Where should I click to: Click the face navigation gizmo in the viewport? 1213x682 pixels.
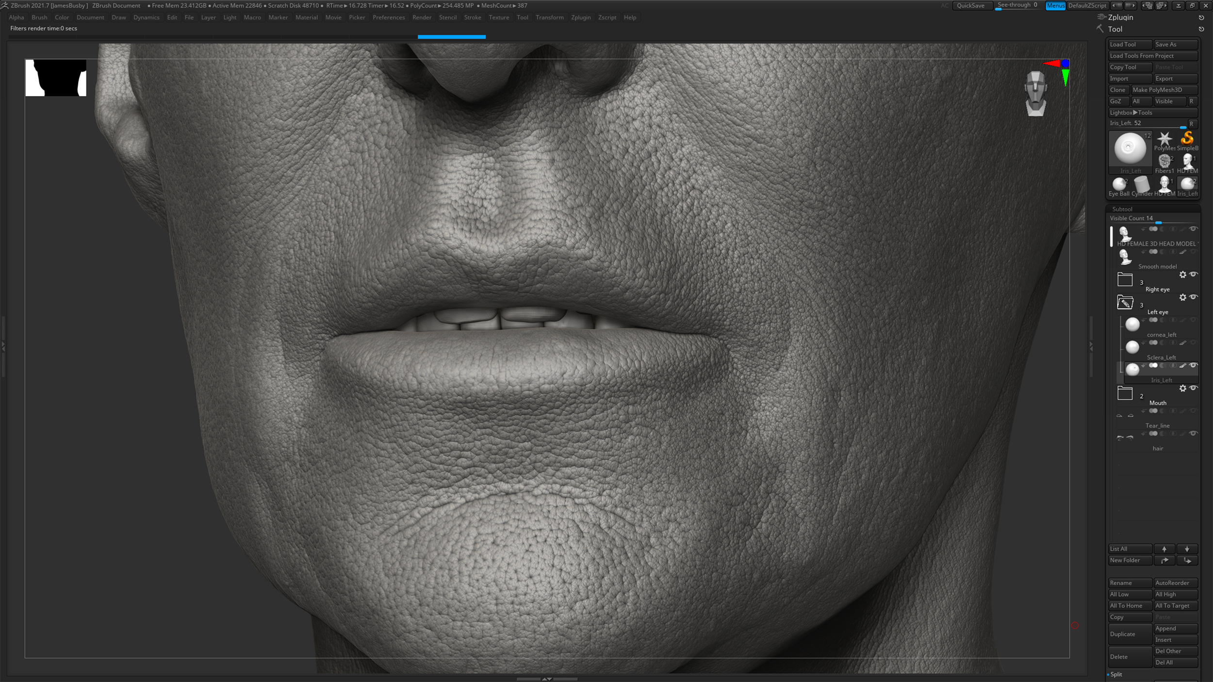coord(1035,93)
